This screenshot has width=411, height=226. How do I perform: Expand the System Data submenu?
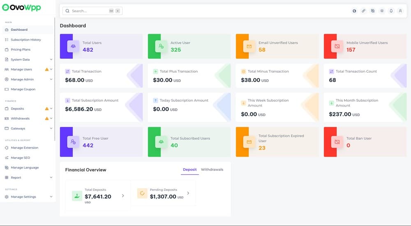[51, 59]
